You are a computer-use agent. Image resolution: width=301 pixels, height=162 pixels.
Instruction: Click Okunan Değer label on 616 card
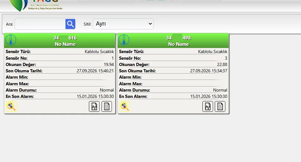(21, 65)
